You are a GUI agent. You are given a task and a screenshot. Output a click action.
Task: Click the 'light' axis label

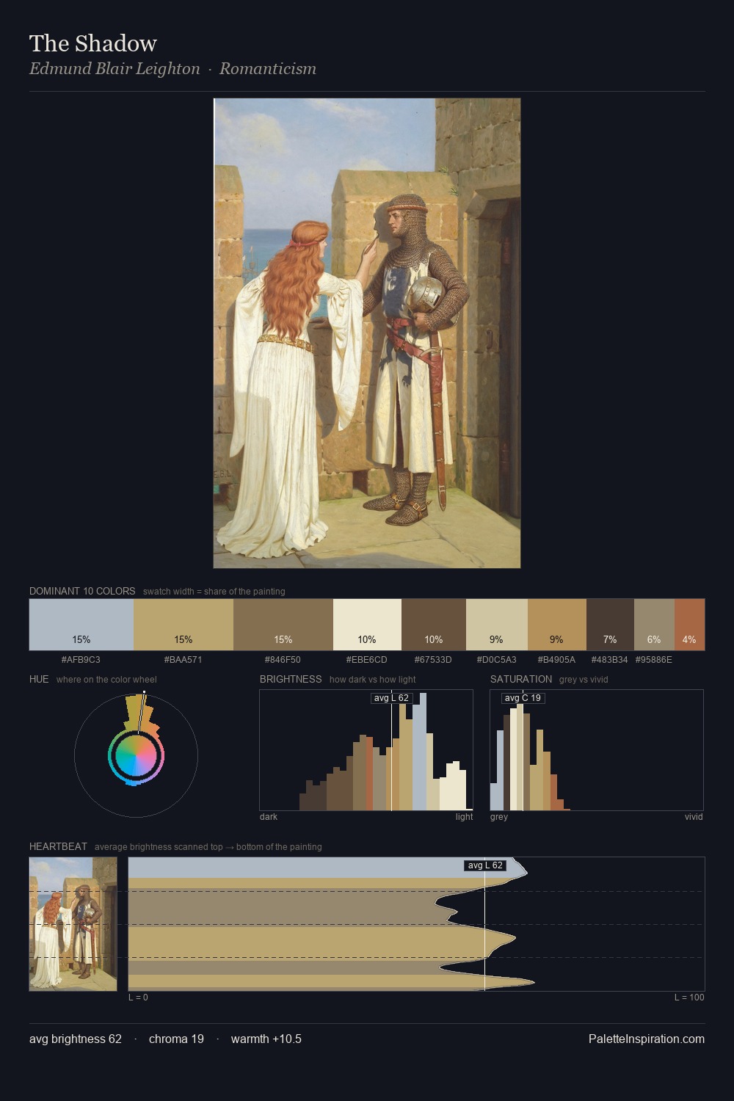[465, 816]
